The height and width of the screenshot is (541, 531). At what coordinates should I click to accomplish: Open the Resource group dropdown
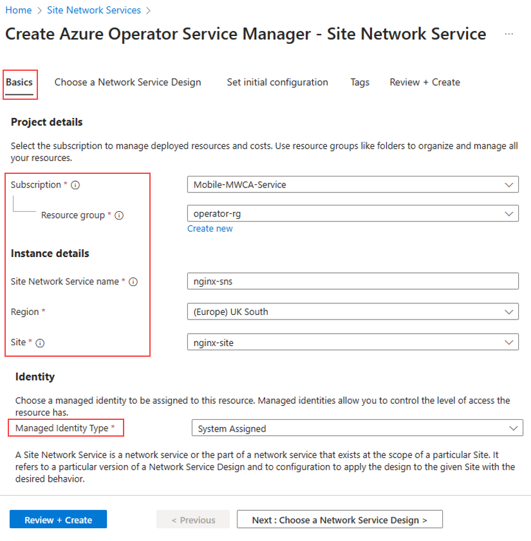[352, 213]
